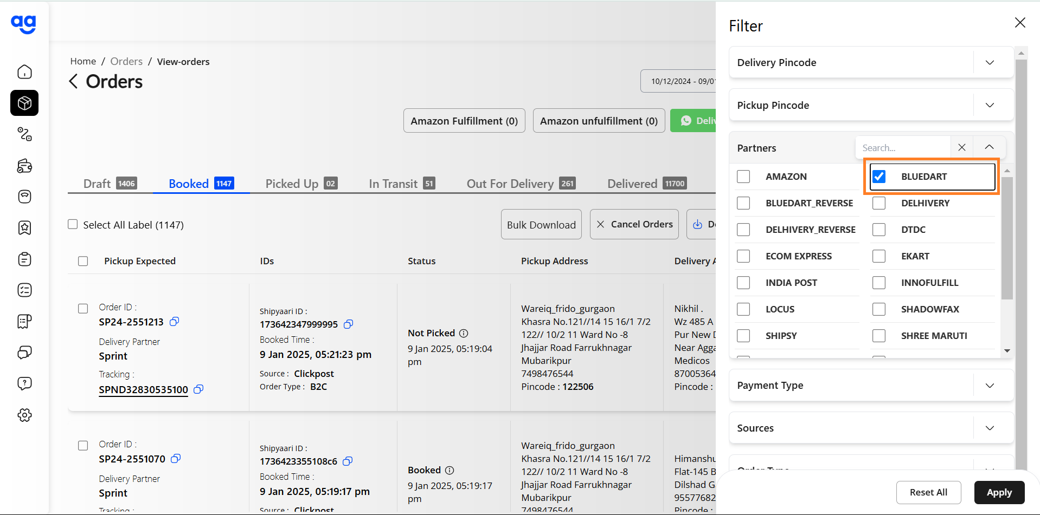Open the bookmark badge icon in the sidebar
Image resolution: width=1040 pixels, height=515 pixels.
point(24,227)
